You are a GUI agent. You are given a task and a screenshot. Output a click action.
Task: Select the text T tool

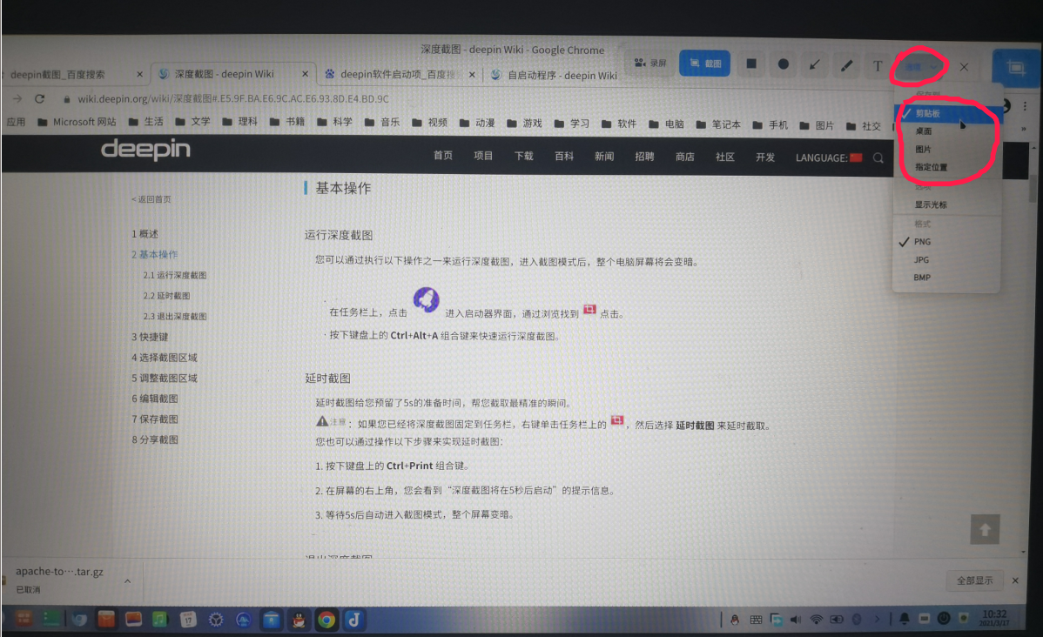[878, 66]
